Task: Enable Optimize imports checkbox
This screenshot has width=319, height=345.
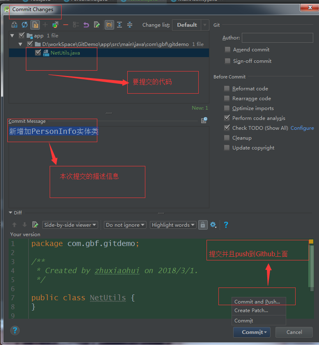Action: click(x=227, y=108)
